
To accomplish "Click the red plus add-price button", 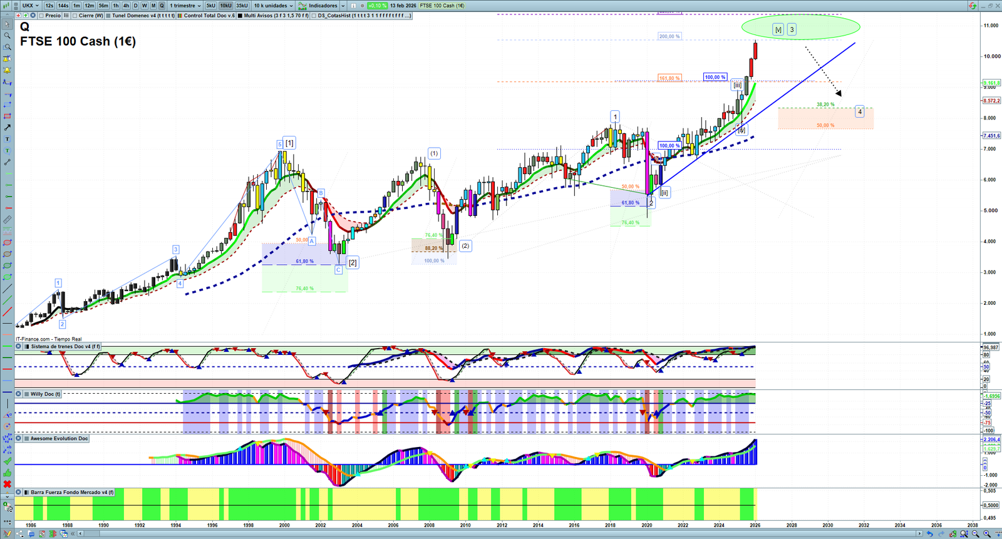I will 19,16.
